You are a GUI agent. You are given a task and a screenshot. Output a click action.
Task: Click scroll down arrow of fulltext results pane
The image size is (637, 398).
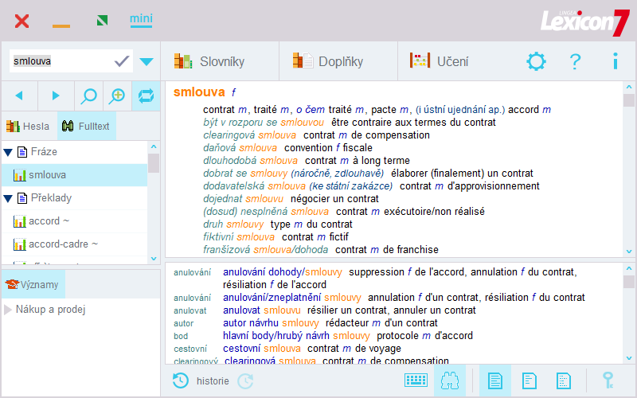click(629, 358)
